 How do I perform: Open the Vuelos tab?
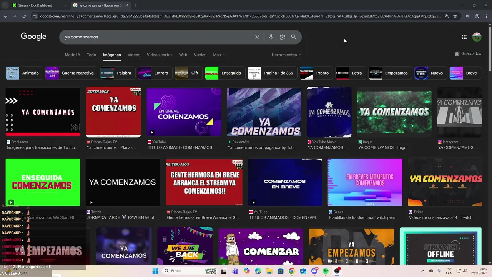point(200,55)
